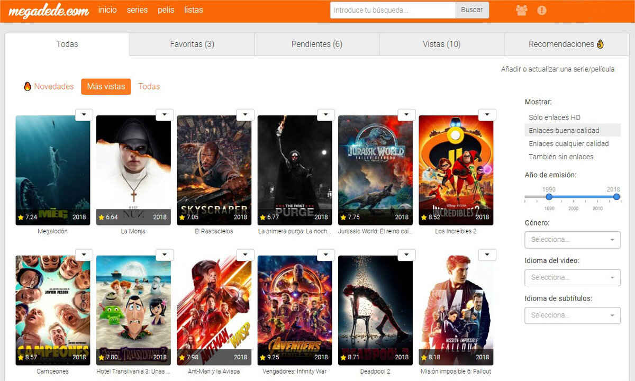Image resolution: width=635 pixels, height=381 pixels.
Task: Open the Los Increíbles 2 poster
Action: (x=456, y=170)
